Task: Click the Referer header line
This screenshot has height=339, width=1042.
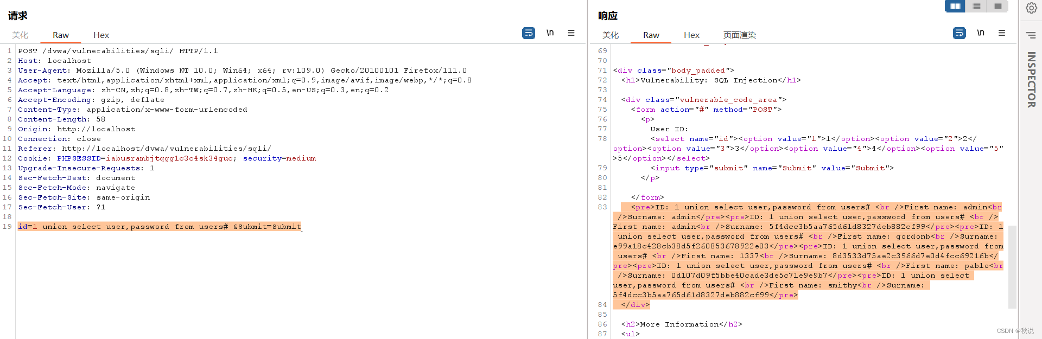Action: [144, 149]
